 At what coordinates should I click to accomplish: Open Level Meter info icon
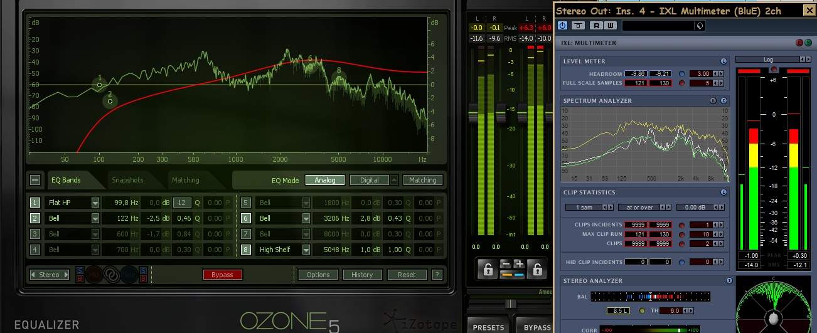coord(724,61)
